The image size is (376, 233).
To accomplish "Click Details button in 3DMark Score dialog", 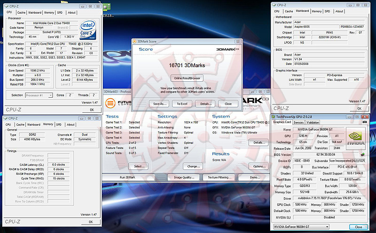I will tap(206, 104).
